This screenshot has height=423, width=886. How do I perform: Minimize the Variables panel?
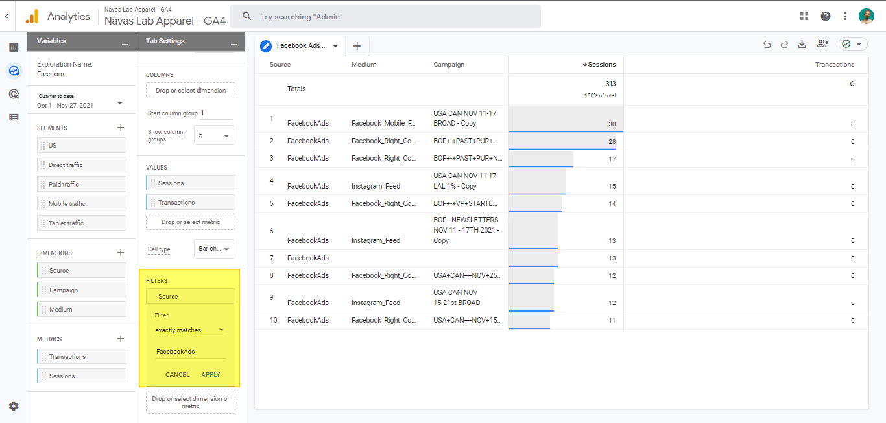[125, 43]
